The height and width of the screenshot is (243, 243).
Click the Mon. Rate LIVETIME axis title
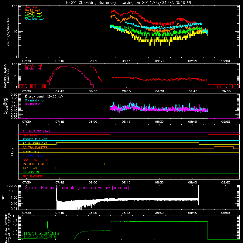[8, 228]
